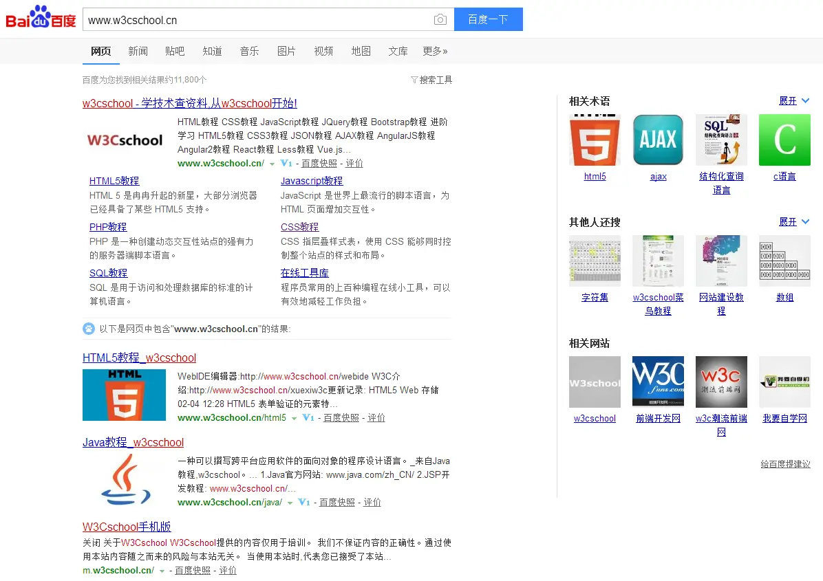The width and height of the screenshot is (823, 581).
Task: Click the html5 shield icon
Action: click(595, 140)
